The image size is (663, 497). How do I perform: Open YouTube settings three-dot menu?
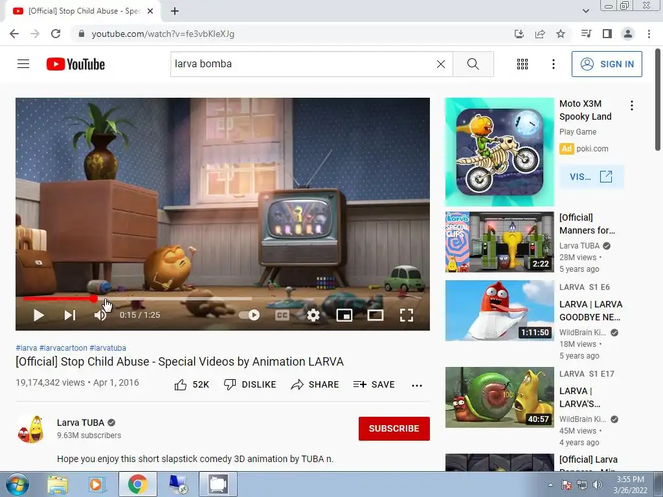pyautogui.click(x=553, y=64)
